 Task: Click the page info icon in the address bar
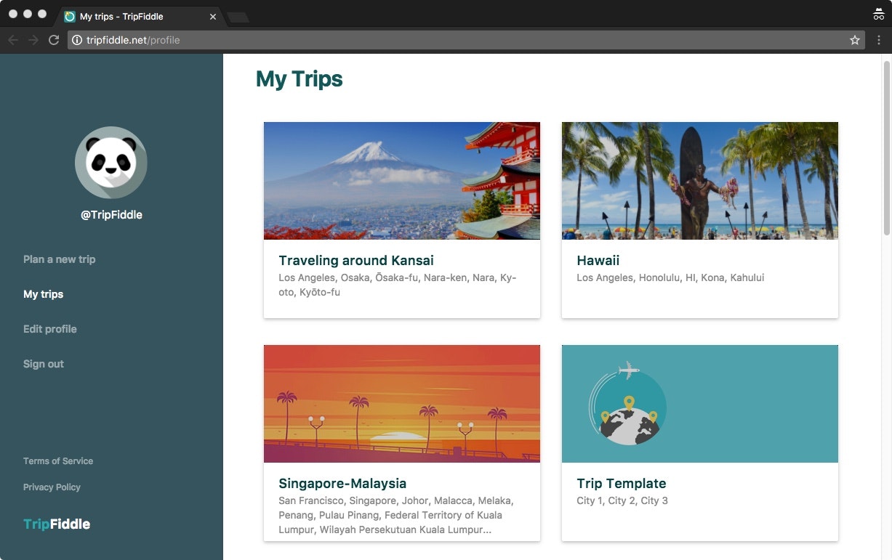tap(77, 40)
